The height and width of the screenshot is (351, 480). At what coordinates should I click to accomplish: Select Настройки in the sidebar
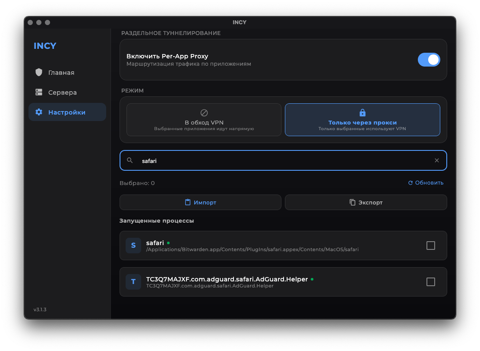[x=67, y=112]
